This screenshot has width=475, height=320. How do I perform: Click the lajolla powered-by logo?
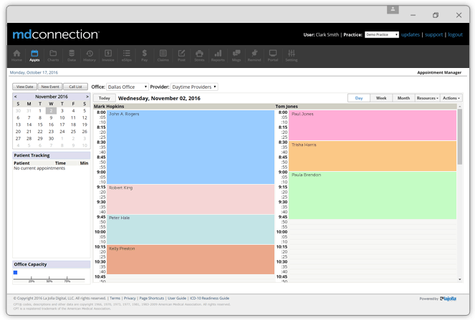pyautogui.click(x=448, y=299)
